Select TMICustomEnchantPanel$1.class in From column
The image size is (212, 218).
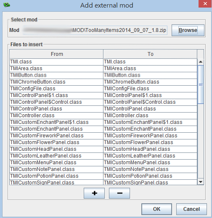coord(56,122)
